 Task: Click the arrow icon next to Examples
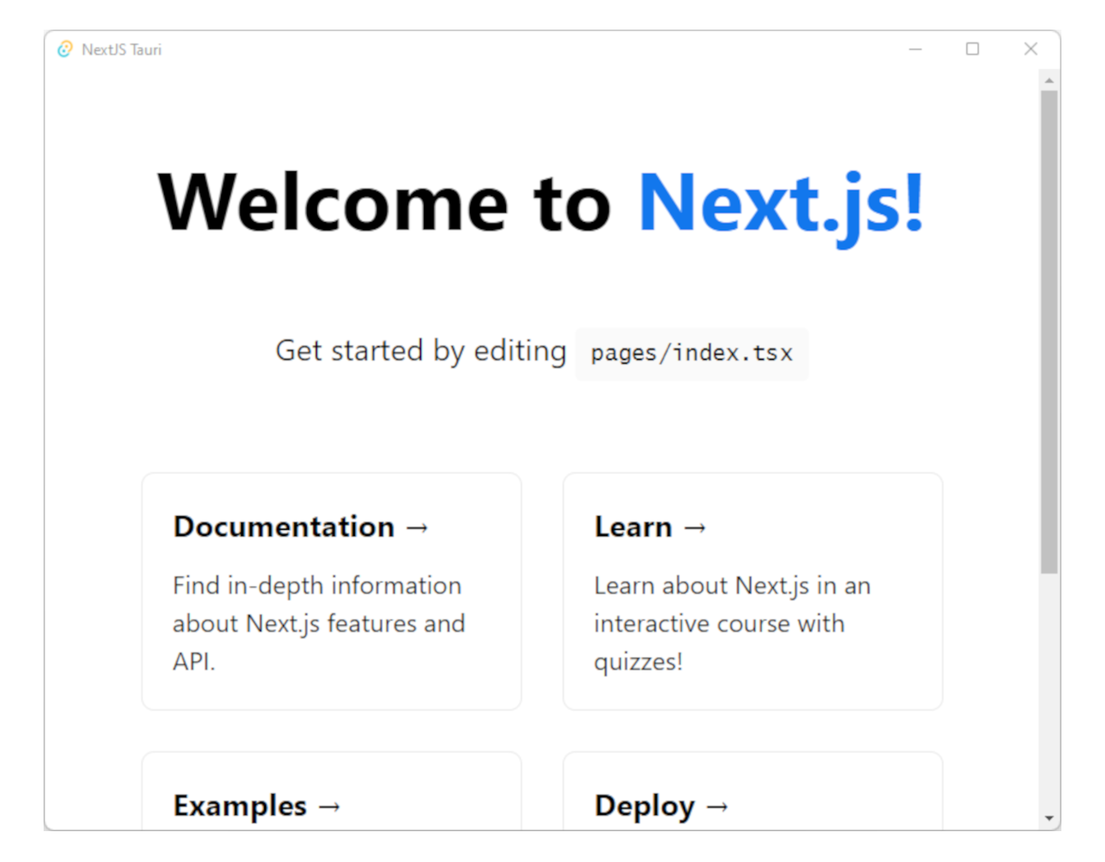tap(330, 806)
